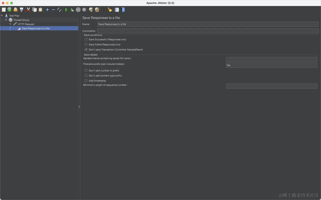Uncheck Don't save Transaction Controller SampleResult
The image size is (321, 200).
[86, 50]
